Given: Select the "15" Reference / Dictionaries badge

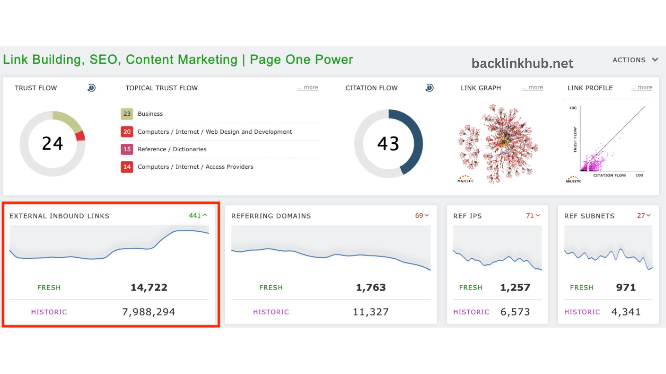Looking at the screenshot, I should tap(127, 149).
